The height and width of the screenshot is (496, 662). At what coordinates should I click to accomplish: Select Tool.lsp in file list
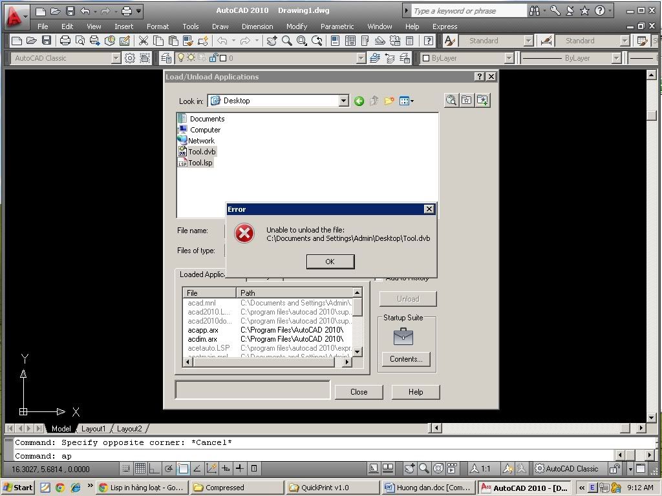point(200,163)
